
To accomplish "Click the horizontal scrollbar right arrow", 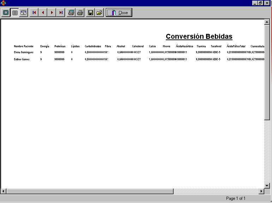I will tap(261, 191).
